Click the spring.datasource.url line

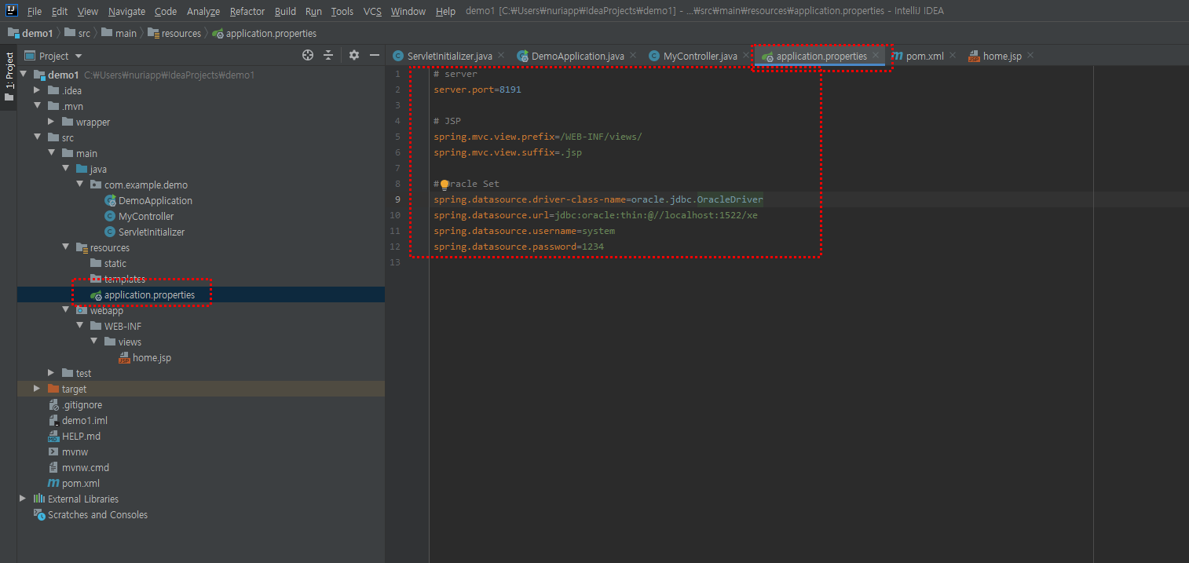(595, 215)
